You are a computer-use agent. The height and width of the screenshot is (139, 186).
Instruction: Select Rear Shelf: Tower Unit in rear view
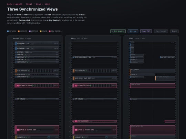click(94, 78)
